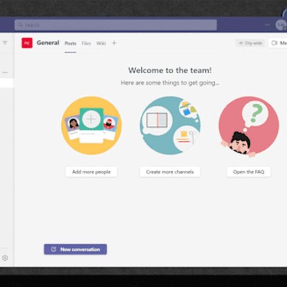Click the Open the FAQ button
287x287 pixels.
point(249,172)
